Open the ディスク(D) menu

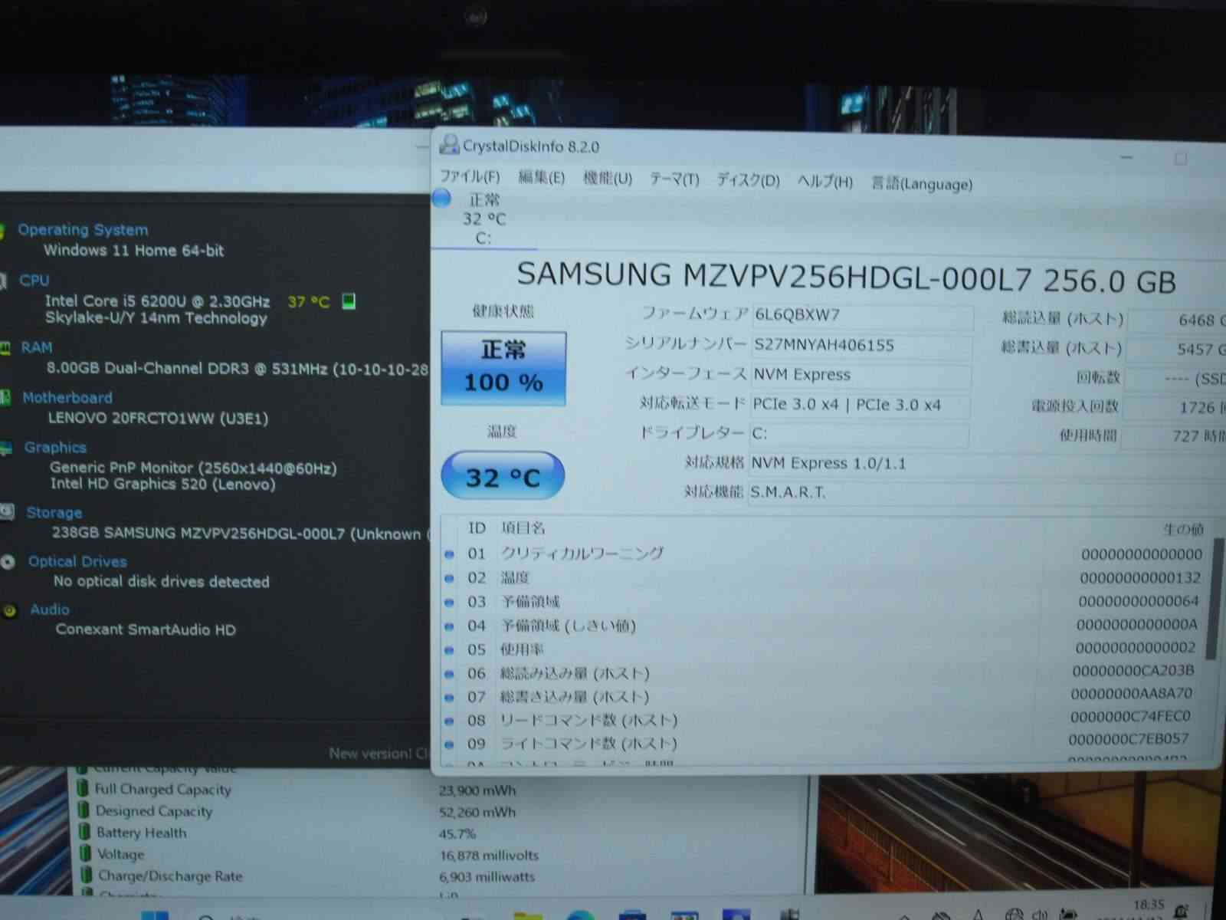747,181
